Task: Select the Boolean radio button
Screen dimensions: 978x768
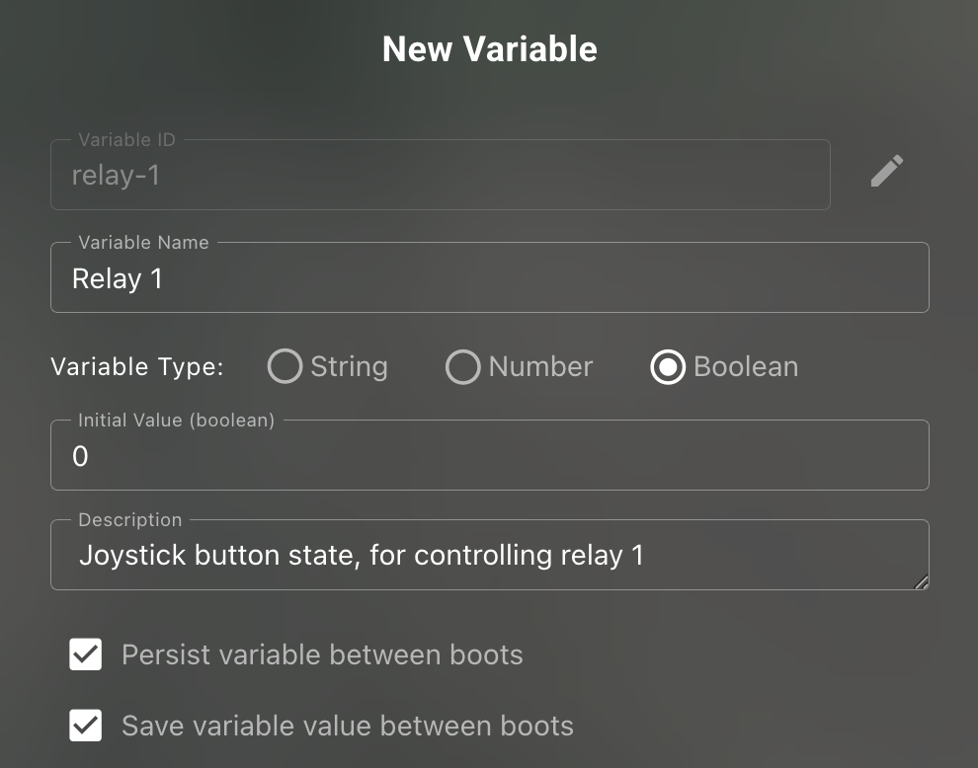Action: click(x=668, y=367)
